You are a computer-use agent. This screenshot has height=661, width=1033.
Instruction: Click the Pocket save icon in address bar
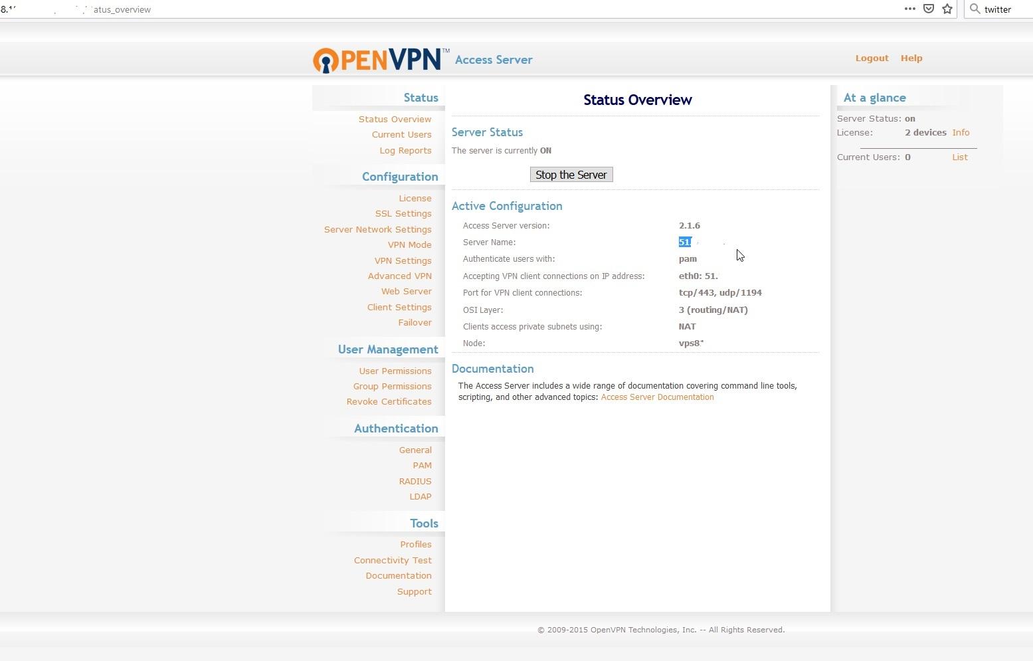pyautogui.click(x=929, y=9)
